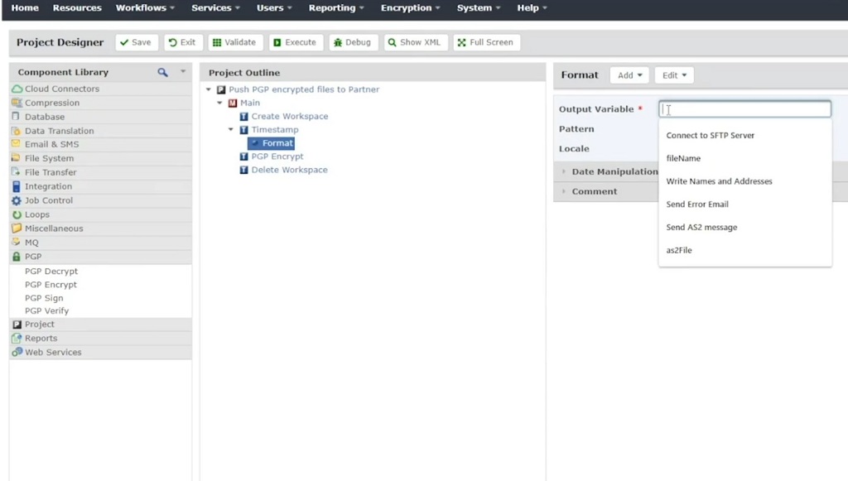This screenshot has height=481, width=848.
Task: Collapse the Push PGP encrypted files project node
Action: coord(209,89)
